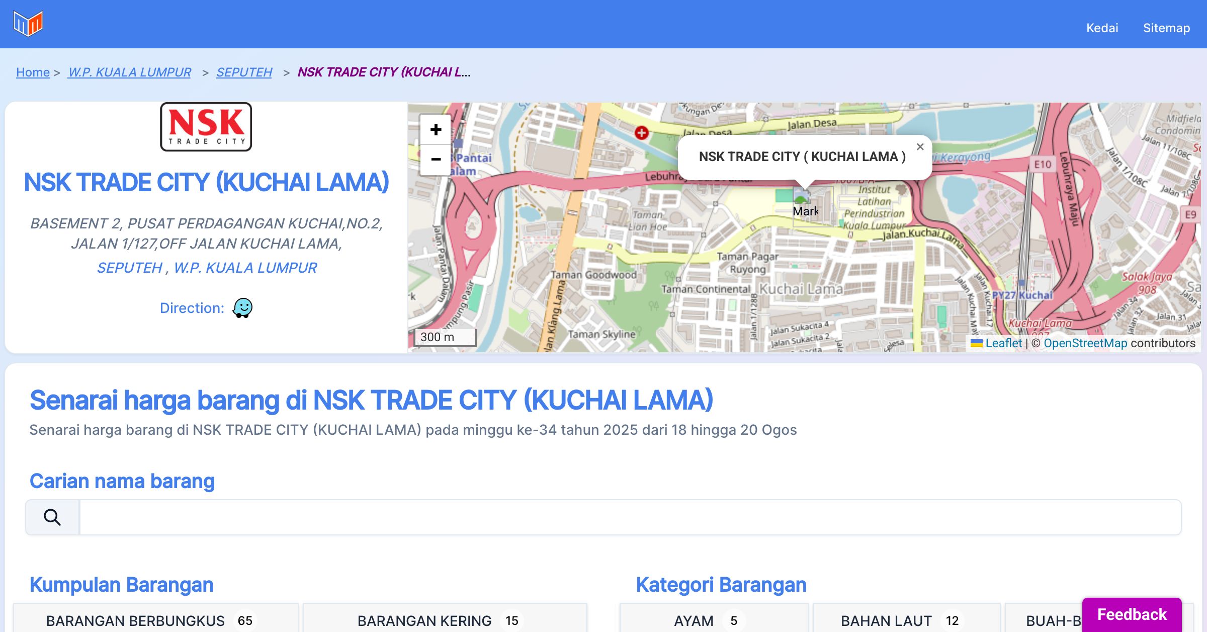
Task: Click the site logo in header
Action: coord(28,23)
